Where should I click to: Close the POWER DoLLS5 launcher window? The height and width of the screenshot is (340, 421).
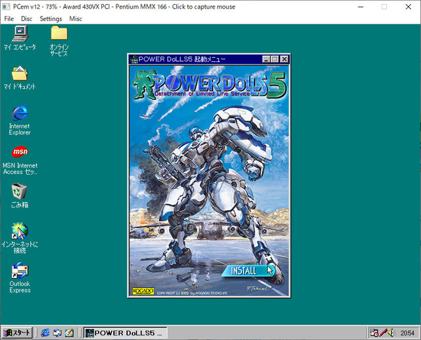point(284,59)
